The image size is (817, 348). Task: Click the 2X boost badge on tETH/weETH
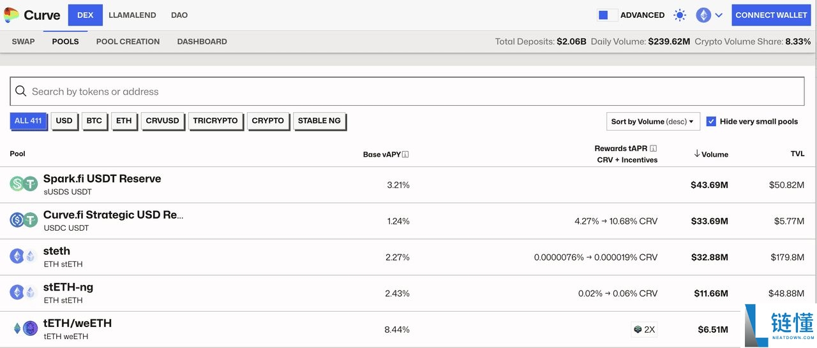click(644, 330)
